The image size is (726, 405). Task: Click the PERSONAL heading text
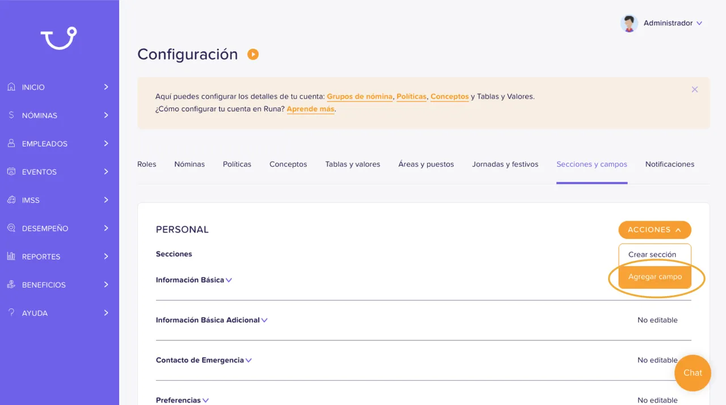coord(182,230)
